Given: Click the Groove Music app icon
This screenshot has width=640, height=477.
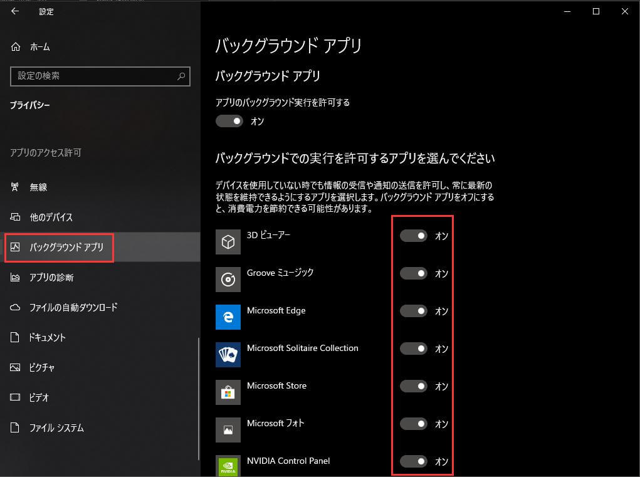Looking at the screenshot, I should (228, 280).
